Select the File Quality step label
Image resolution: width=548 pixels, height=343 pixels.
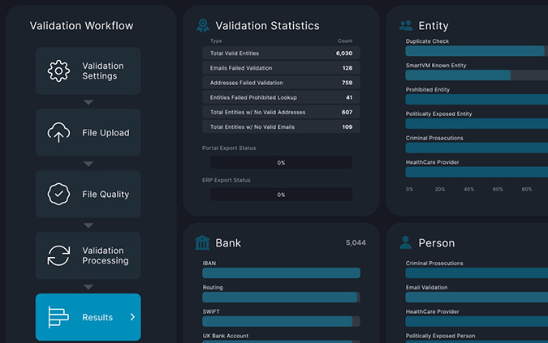pos(106,195)
